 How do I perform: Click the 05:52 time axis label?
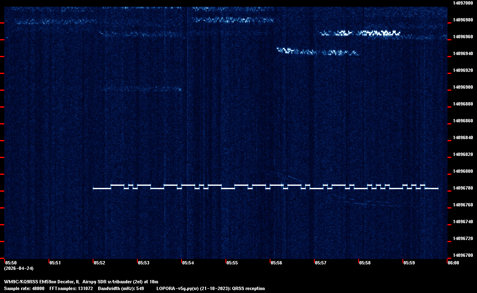99,263
